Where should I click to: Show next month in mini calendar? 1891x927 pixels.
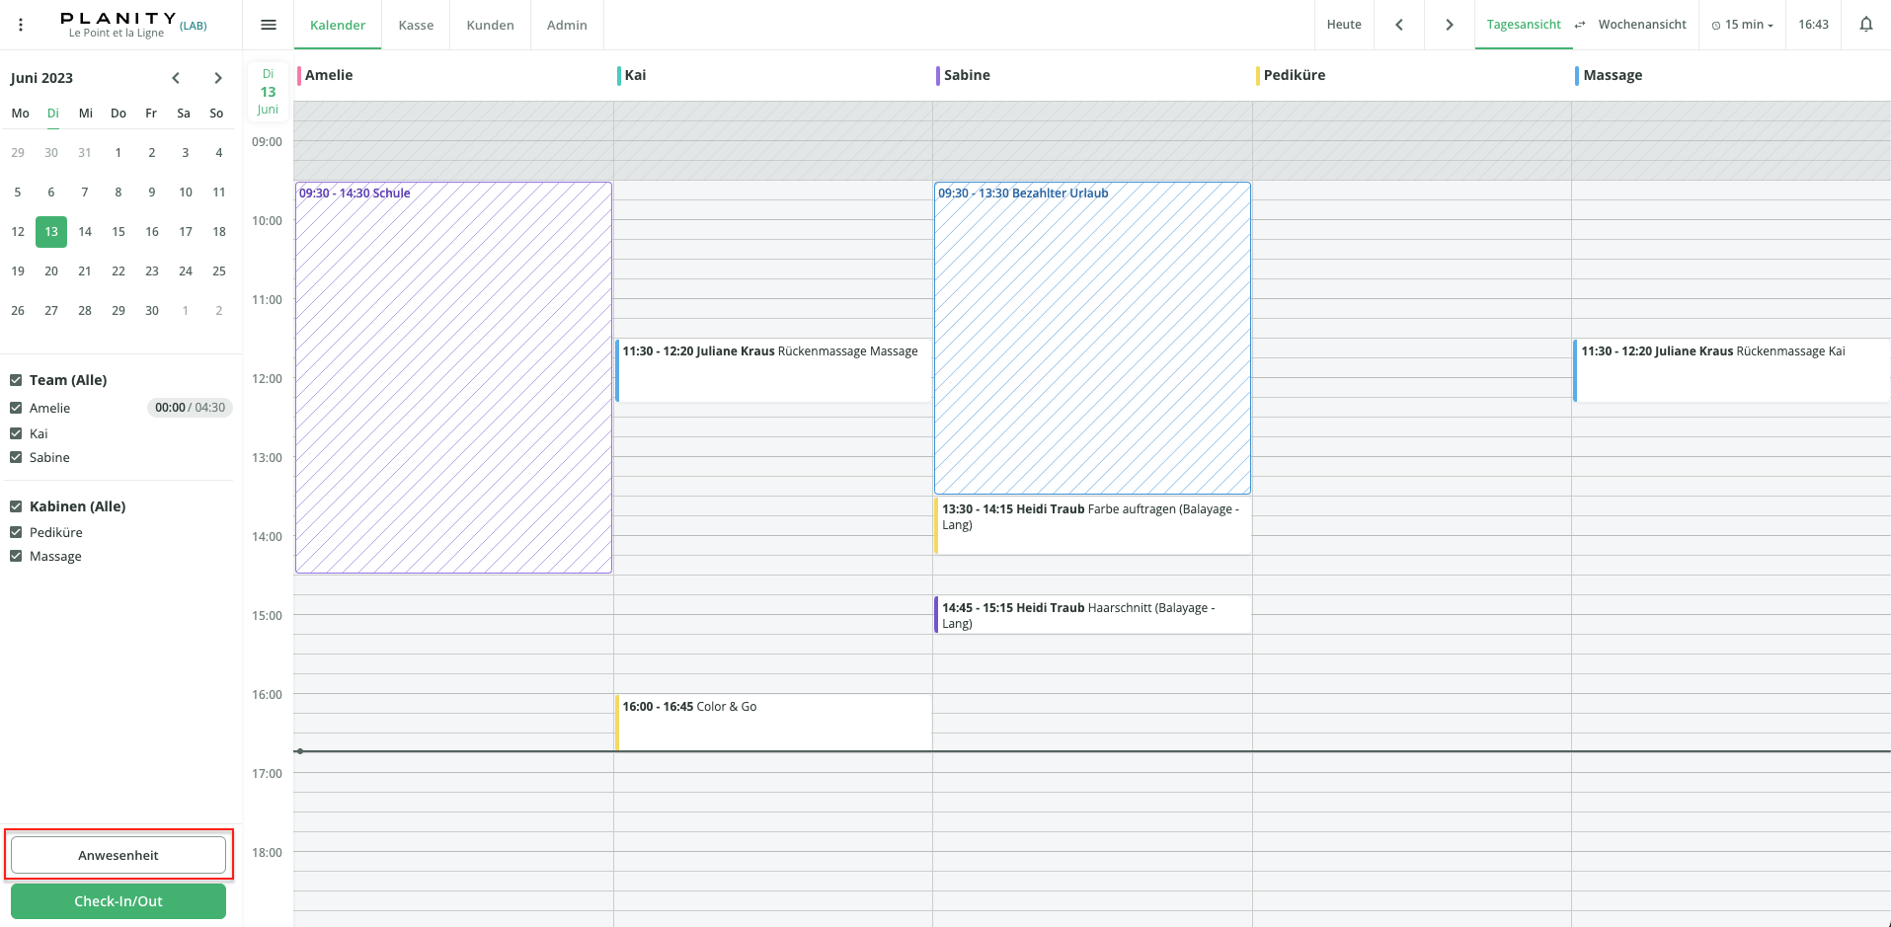click(218, 78)
